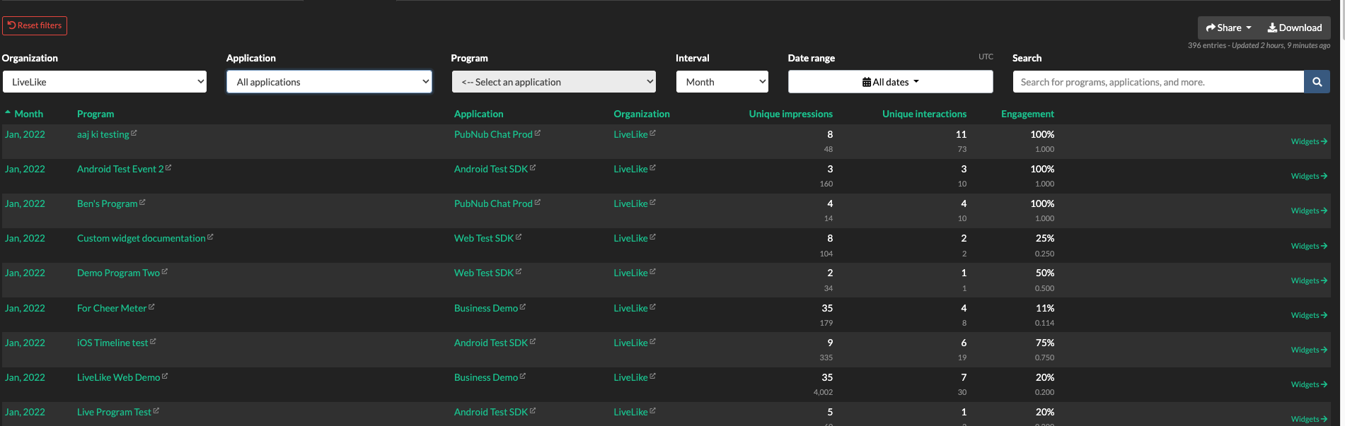Viewport: 1345px width, 426px height.
Task: Open external link icon beside For Cheer Meter
Action: point(151,307)
